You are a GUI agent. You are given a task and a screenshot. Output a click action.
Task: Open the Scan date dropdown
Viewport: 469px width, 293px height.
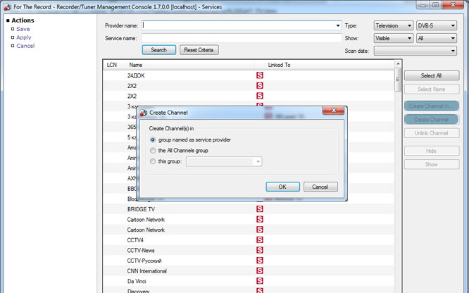click(x=415, y=51)
